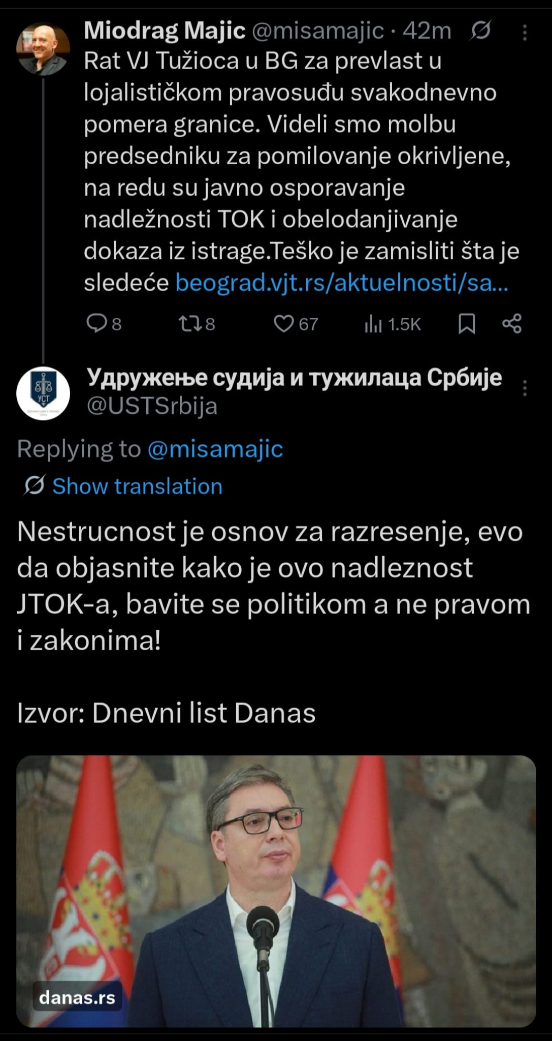Screen dimensions: 552x1041
Task: Tap the slashed-circle icon beside 42m
Action: point(480,32)
